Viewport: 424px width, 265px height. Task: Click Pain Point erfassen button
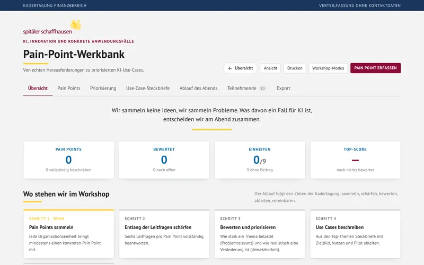(x=375, y=68)
